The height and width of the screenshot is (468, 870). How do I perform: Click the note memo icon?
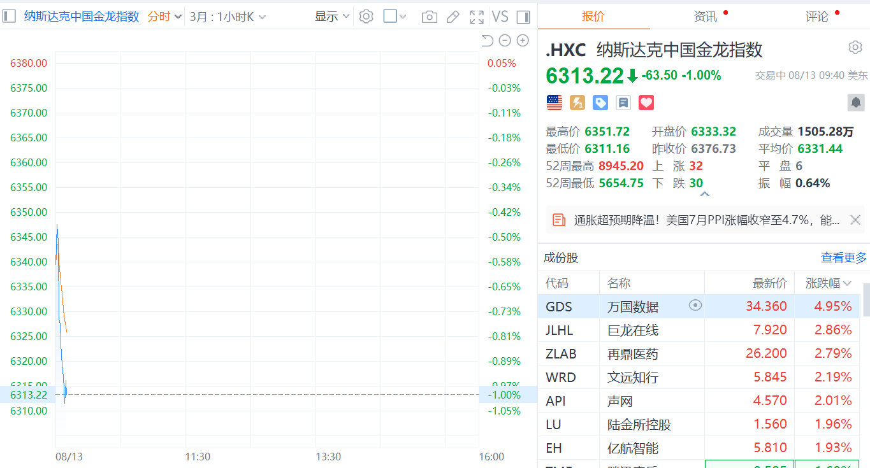pyautogui.click(x=623, y=103)
